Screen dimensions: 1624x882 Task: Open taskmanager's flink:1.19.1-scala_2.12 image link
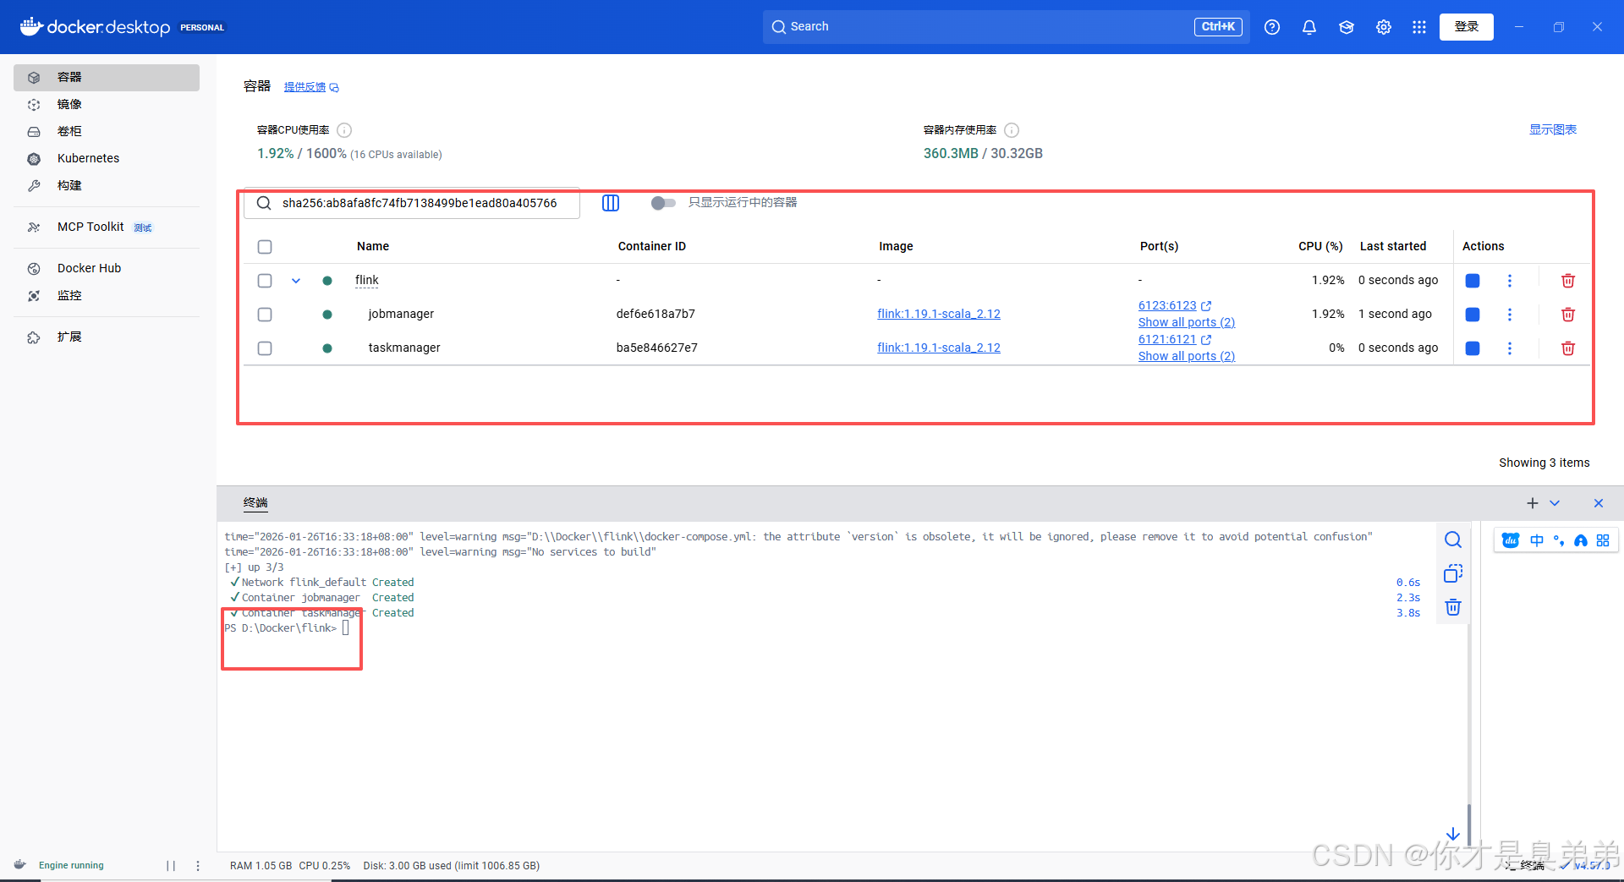(939, 348)
